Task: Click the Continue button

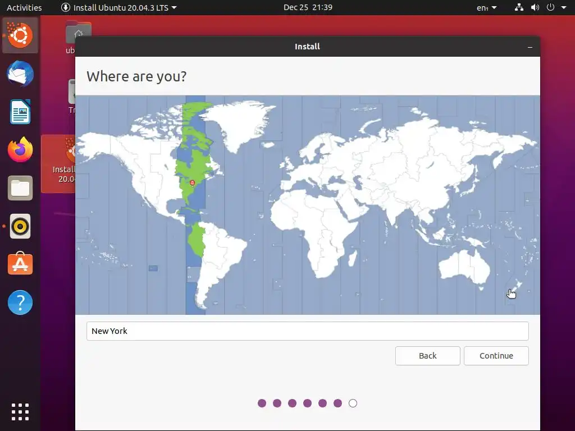Action: (x=496, y=355)
